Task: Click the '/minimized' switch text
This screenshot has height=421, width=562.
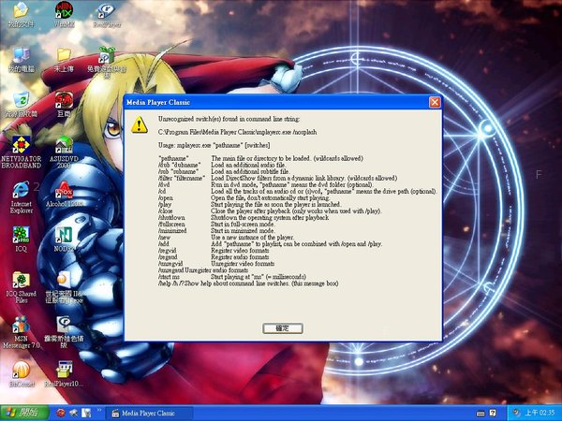Action: [172, 231]
